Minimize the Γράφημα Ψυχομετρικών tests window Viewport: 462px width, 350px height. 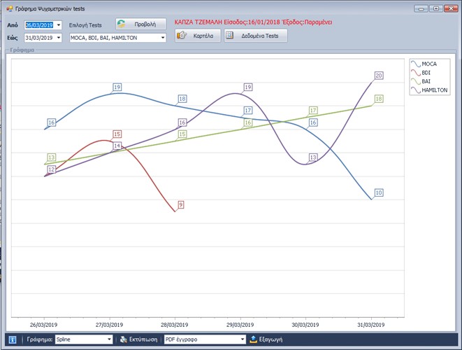421,9
